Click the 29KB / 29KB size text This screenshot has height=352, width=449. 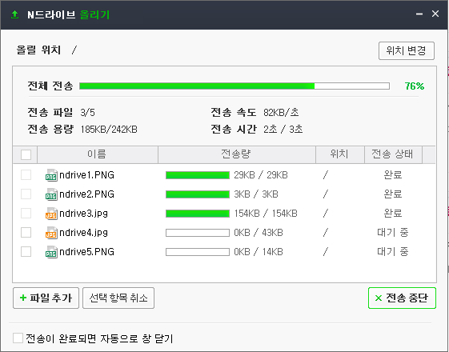[x=261, y=175]
